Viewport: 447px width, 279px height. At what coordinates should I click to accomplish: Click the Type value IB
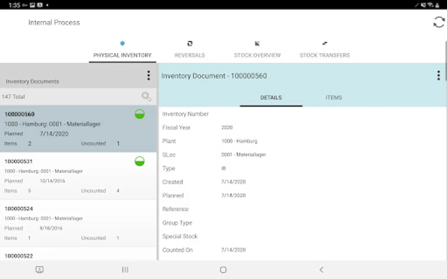coord(223,168)
